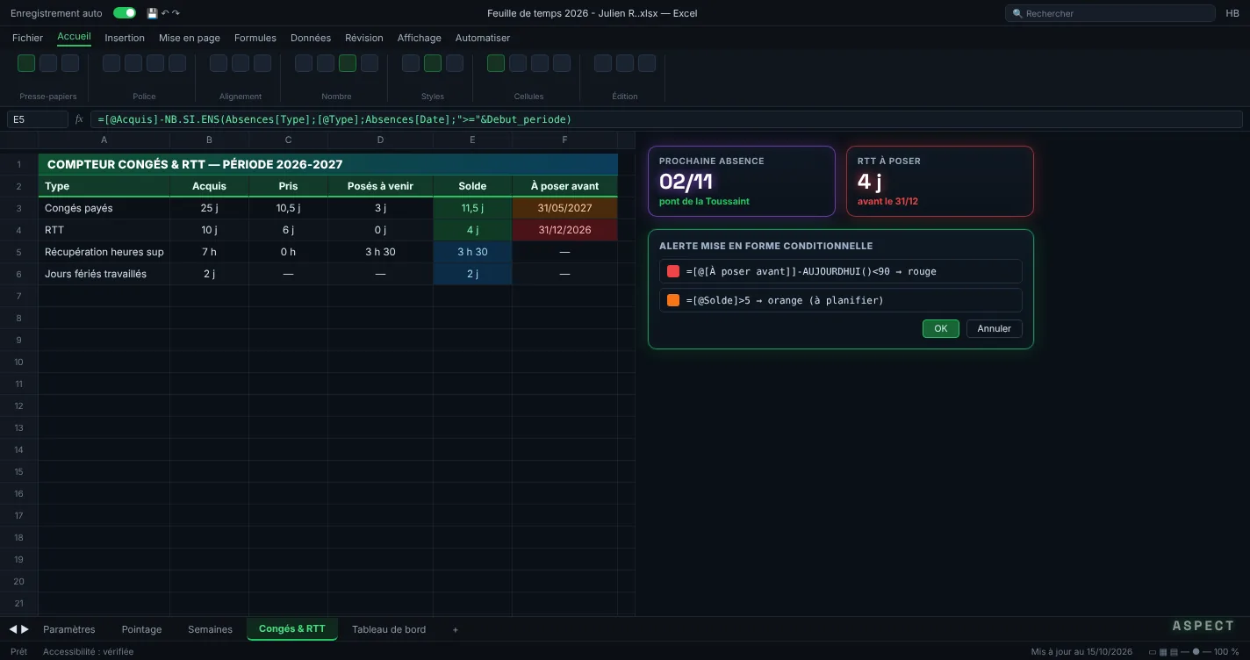Click the save (floppy disk) icon
The height and width of the screenshot is (660, 1250).
[153, 13]
